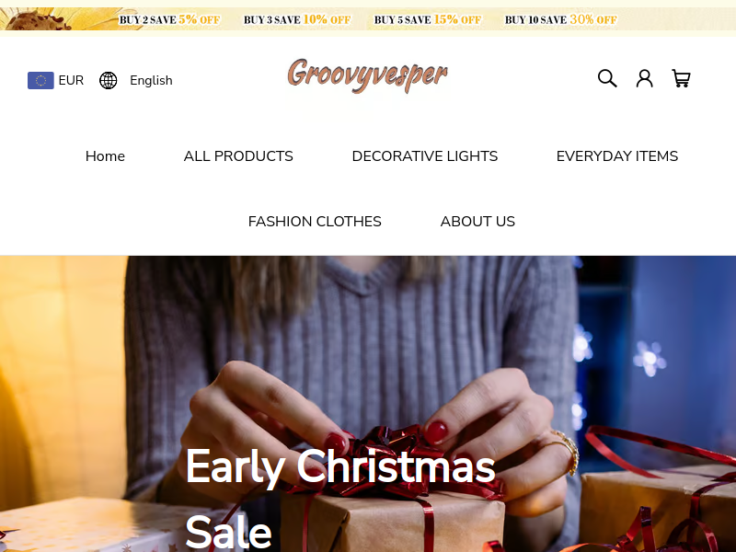Open the user account icon
The height and width of the screenshot is (552, 736).
pos(644,78)
